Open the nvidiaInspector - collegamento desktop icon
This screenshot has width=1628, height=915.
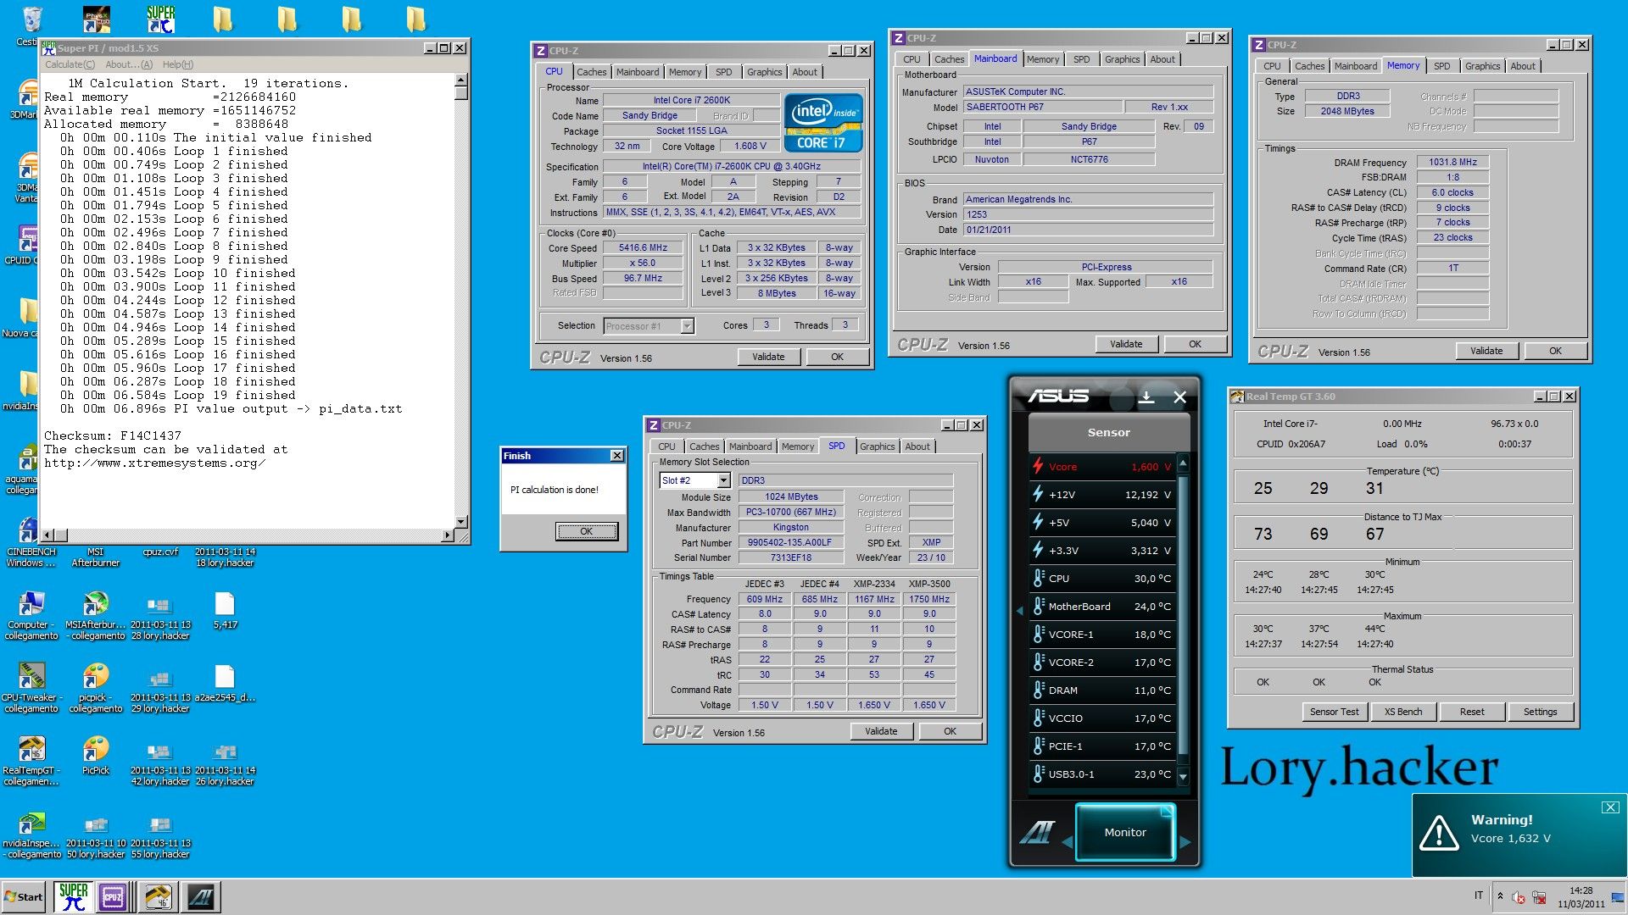point(31,835)
